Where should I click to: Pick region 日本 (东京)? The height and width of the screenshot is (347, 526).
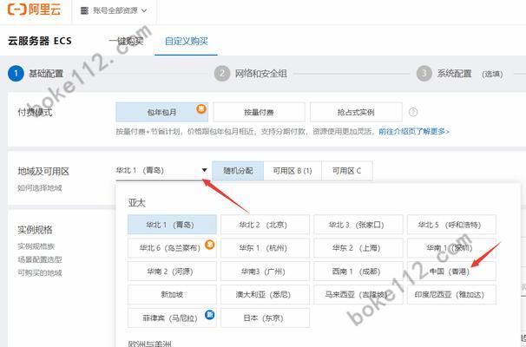[265, 318]
